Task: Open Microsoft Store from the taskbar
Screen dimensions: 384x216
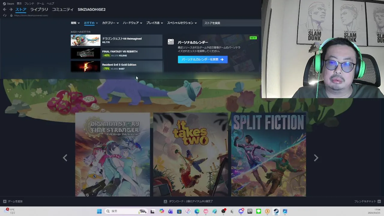Action: [179, 211]
